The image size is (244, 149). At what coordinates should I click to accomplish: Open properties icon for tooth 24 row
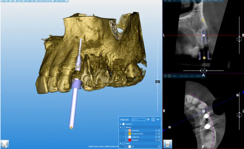pos(159,146)
